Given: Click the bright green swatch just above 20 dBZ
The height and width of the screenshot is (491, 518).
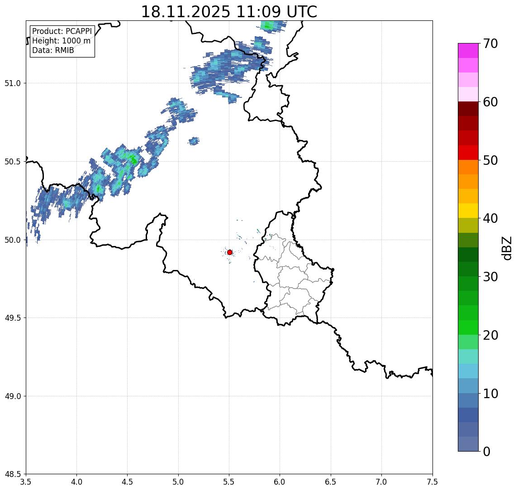Looking at the screenshot, I should pos(468,327).
